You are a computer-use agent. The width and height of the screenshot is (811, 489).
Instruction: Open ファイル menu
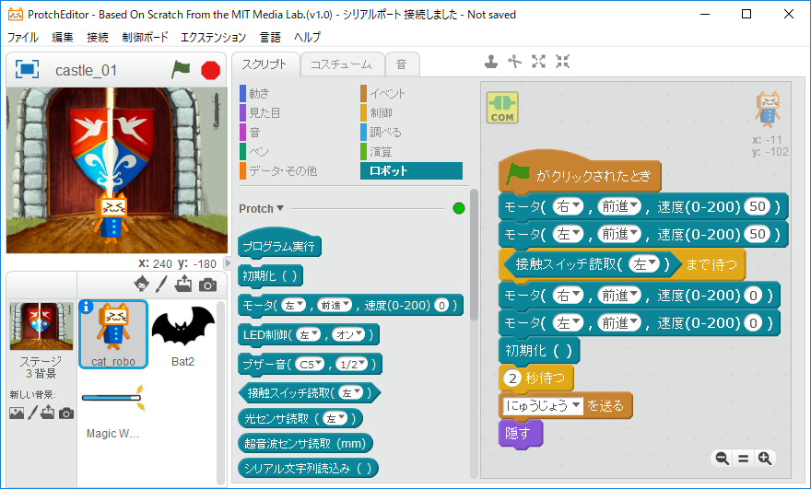pos(23,37)
